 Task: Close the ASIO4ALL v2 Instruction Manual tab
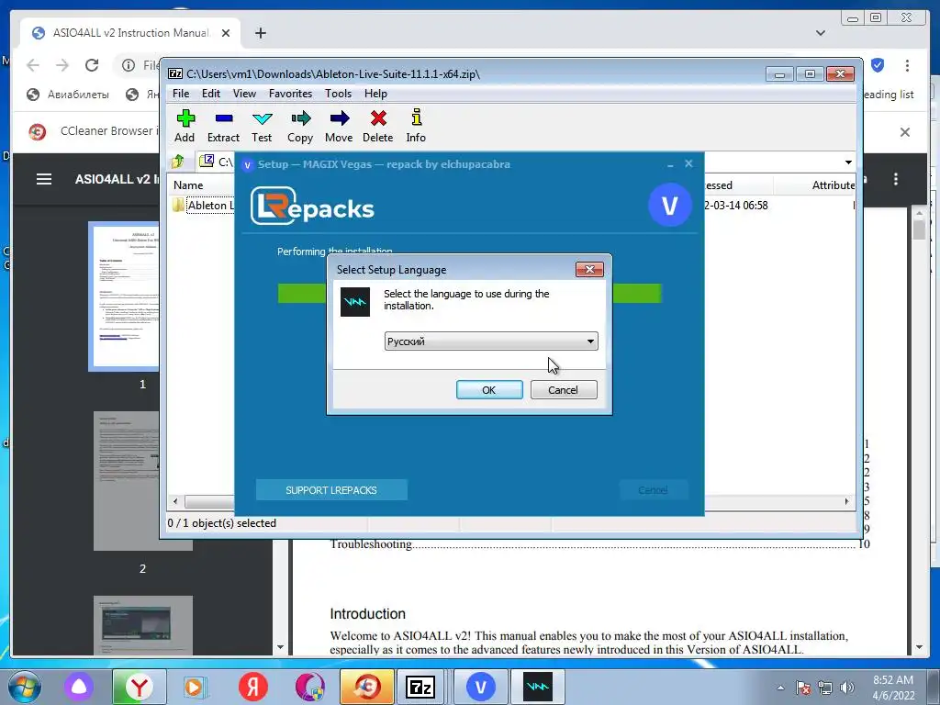[226, 33]
